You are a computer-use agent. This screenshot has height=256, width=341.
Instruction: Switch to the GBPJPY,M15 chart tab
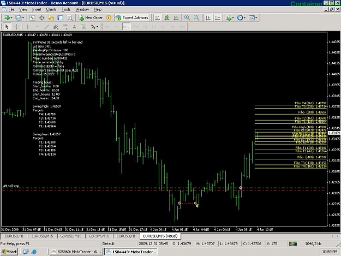99,236
